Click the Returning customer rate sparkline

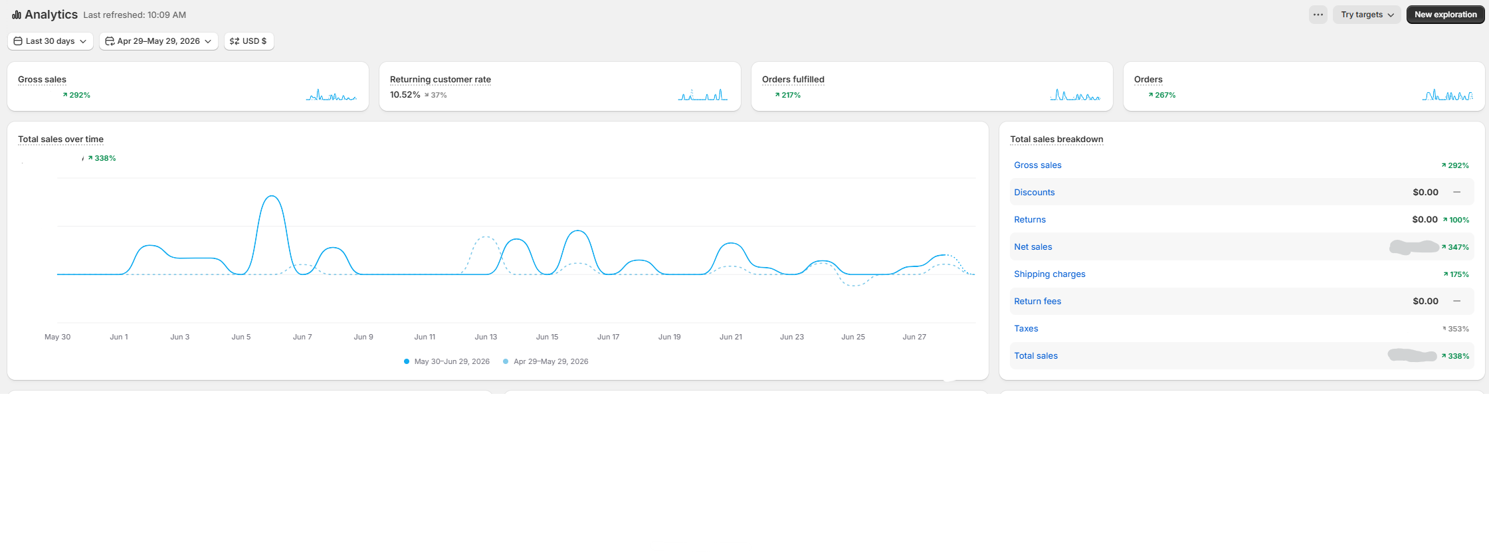703,95
